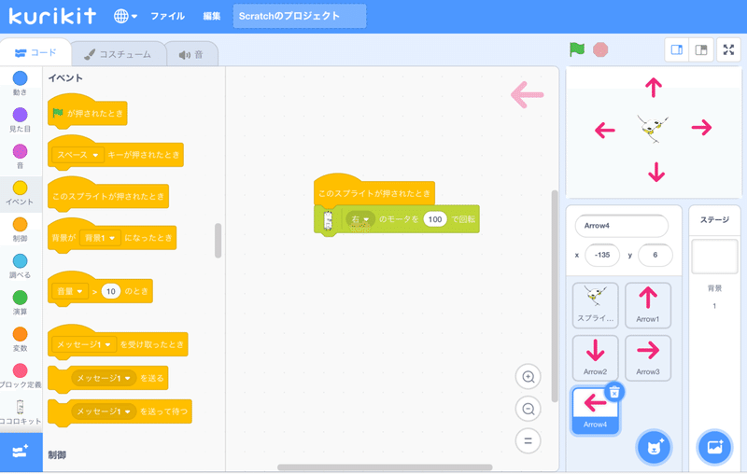The height and width of the screenshot is (474, 747).
Task: Select the Arrow3 sprite thumbnail
Action: click(x=648, y=358)
